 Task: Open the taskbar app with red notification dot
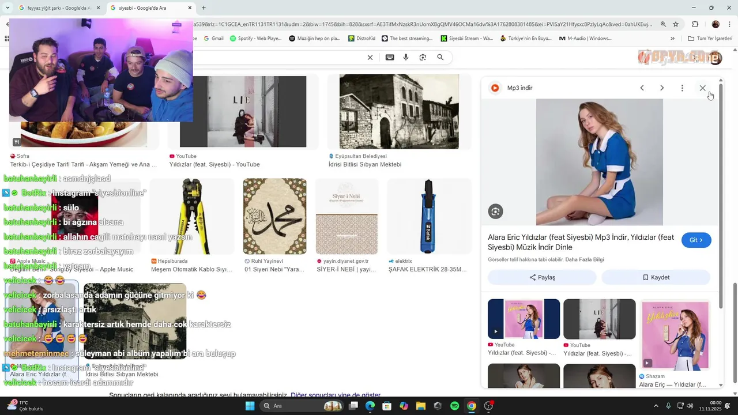[x=488, y=406]
